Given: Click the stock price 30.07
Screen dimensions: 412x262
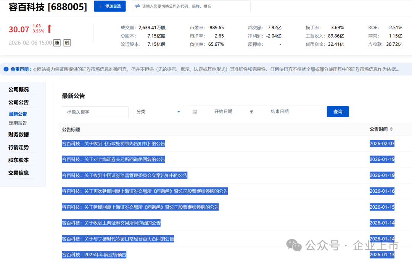Looking at the screenshot, I should [x=19, y=29].
